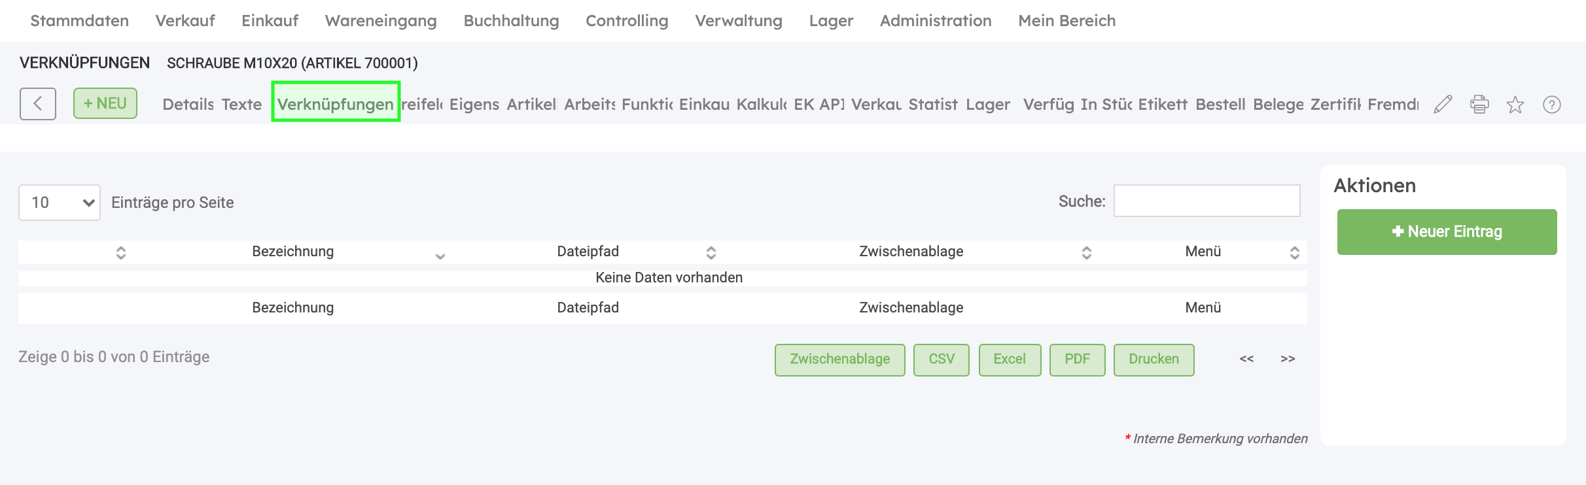Open help via question mark icon
The width and height of the screenshot is (1586, 485).
point(1552,105)
